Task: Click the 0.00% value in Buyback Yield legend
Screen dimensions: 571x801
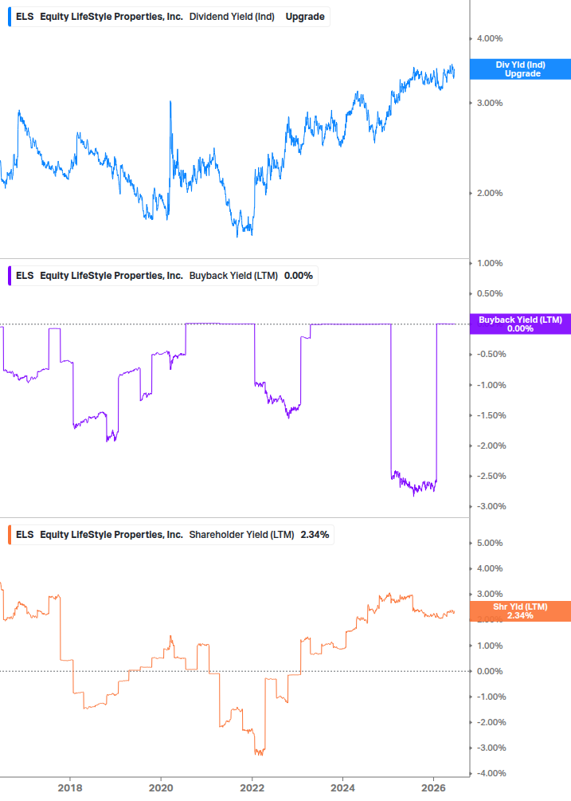Action: tap(299, 276)
